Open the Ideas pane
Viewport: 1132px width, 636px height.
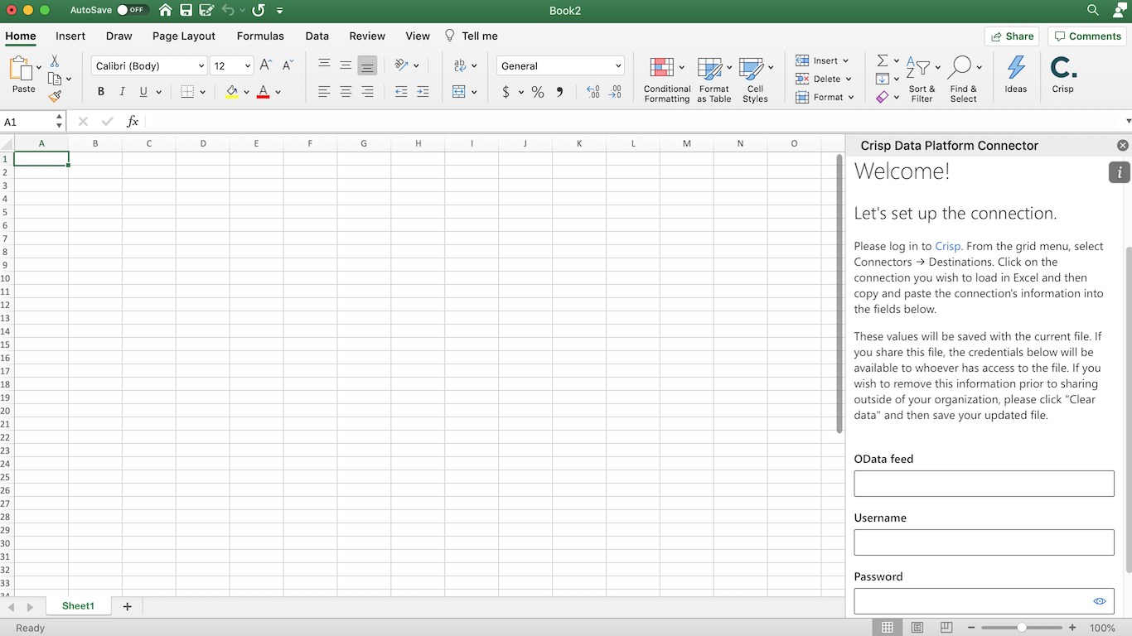point(1016,75)
